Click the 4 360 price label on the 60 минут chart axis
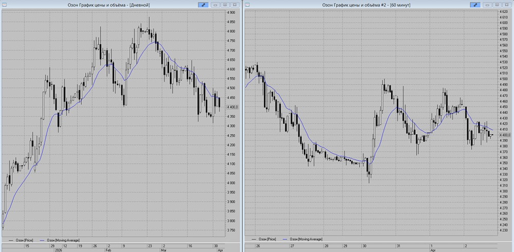The width and height of the screenshot is (514, 252). pos(504,157)
